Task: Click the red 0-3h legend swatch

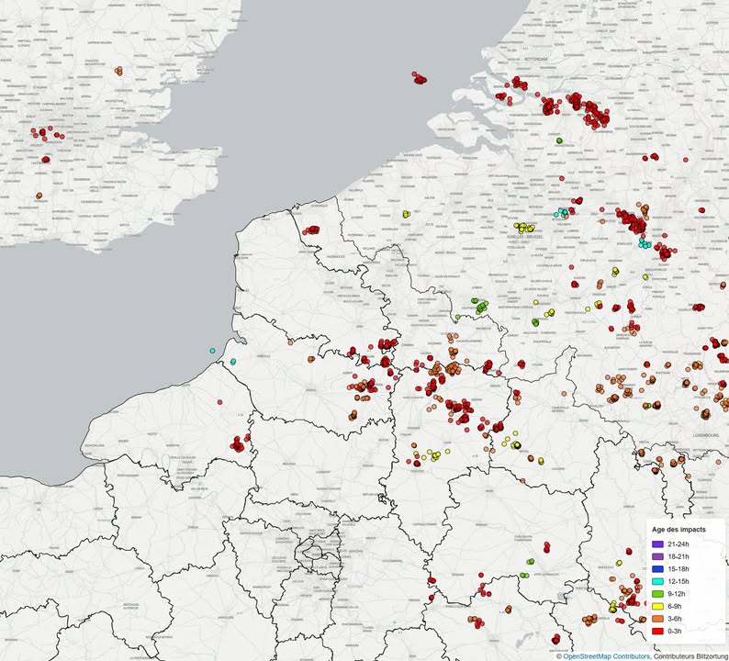Action: (656, 631)
